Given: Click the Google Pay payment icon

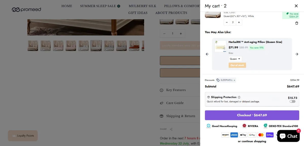Looking at the screenshot, I should pos(252,135).
